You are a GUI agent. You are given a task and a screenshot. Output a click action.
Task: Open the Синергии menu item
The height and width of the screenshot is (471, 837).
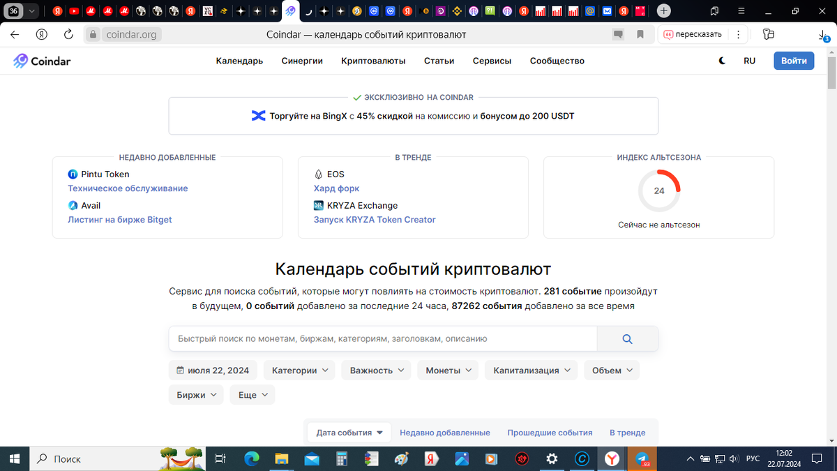302,61
